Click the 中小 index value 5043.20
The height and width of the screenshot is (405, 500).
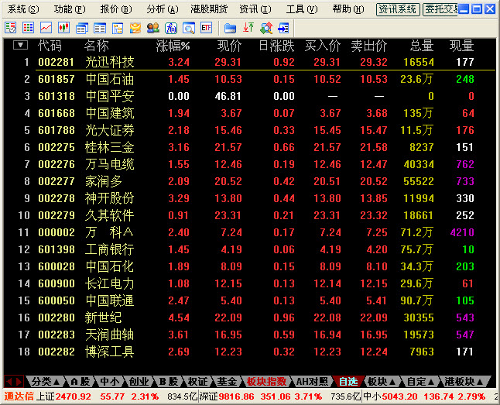[399, 396]
